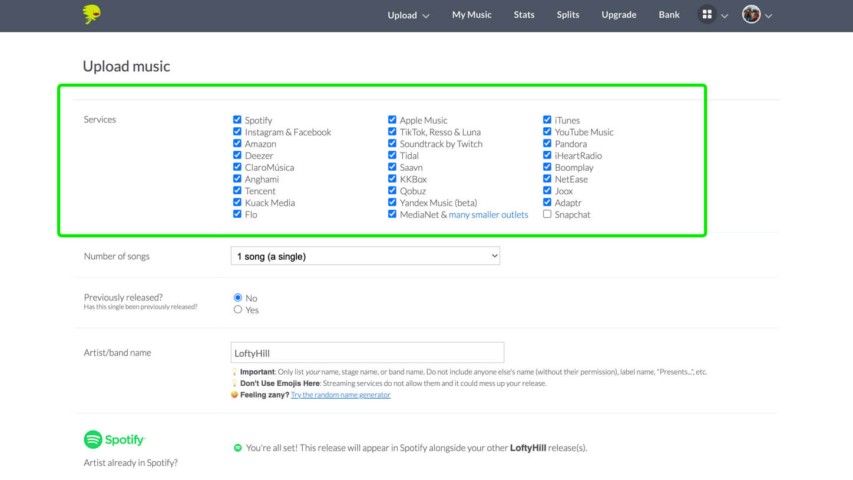Toggle the NetEase checkbox
Viewport: 853px width, 480px height.
[547, 178]
